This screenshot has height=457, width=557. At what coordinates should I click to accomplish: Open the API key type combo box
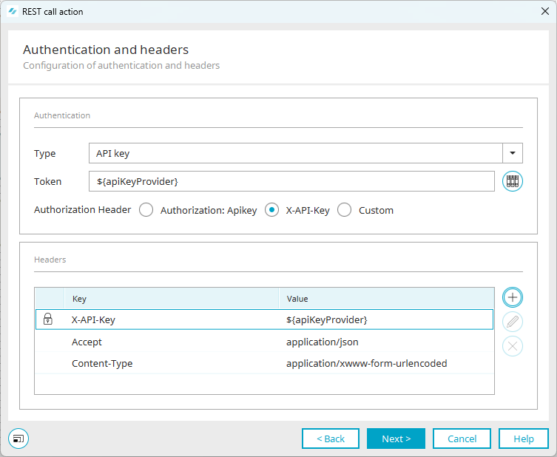tap(296, 153)
